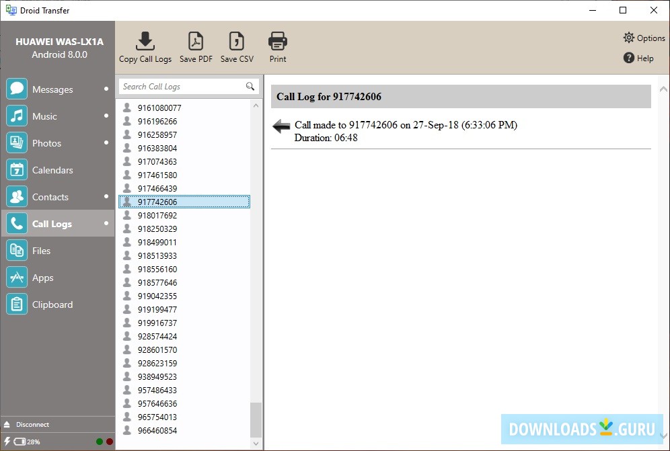Image resolution: width=670 pixels, height=451 pixels.
Task: Select call log entry 928574424
Action: click(x=184, y=337)
